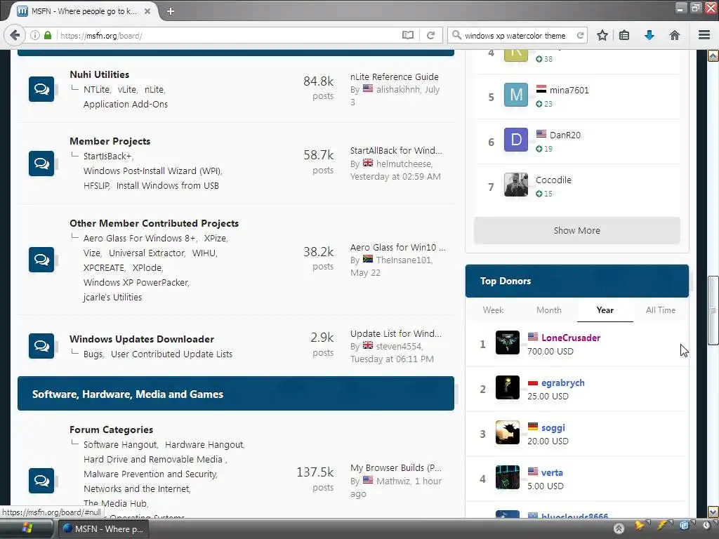719x539 pixels.
Task: Click soggi's avatar image
Action: pos(508,432)
